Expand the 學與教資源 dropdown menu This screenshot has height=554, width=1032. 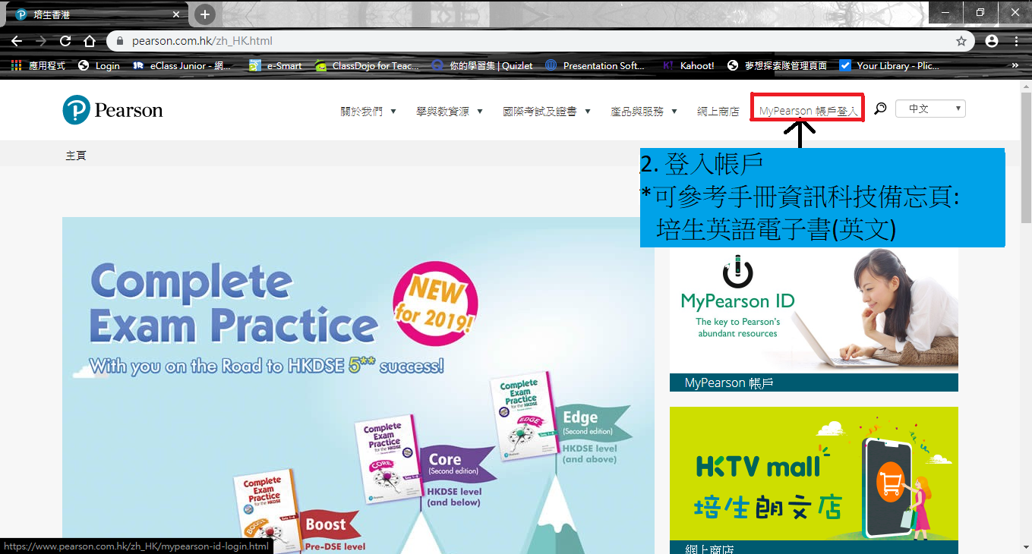click(x=449, y=112)
